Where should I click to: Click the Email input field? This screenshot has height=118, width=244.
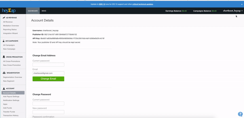click(48, 73)
